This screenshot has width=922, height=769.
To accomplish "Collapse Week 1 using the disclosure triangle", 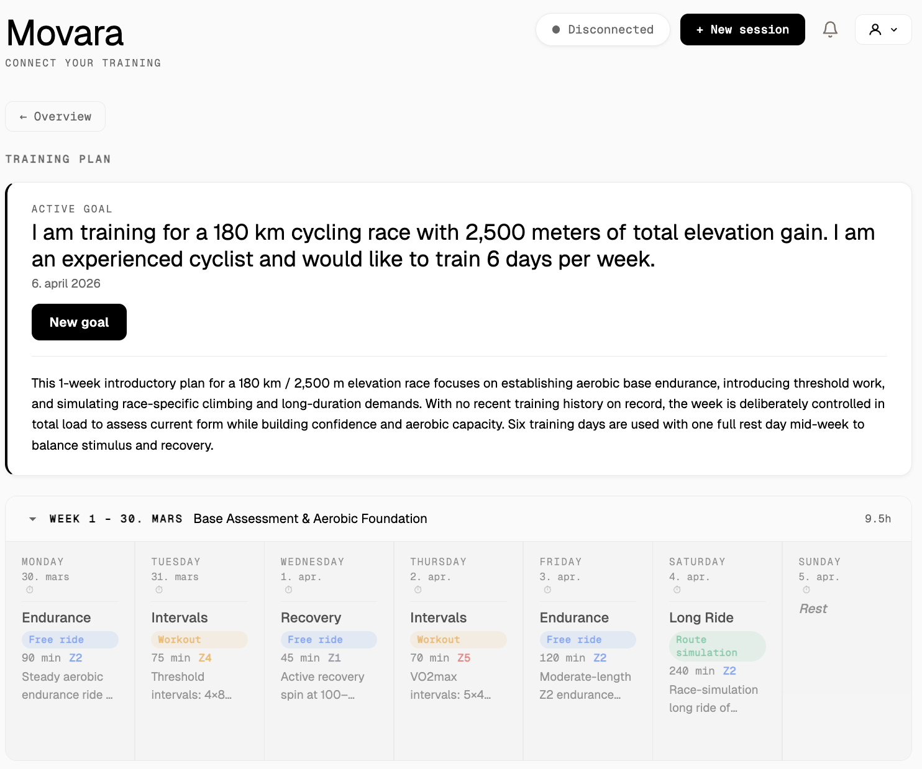I will coord(32,519).
